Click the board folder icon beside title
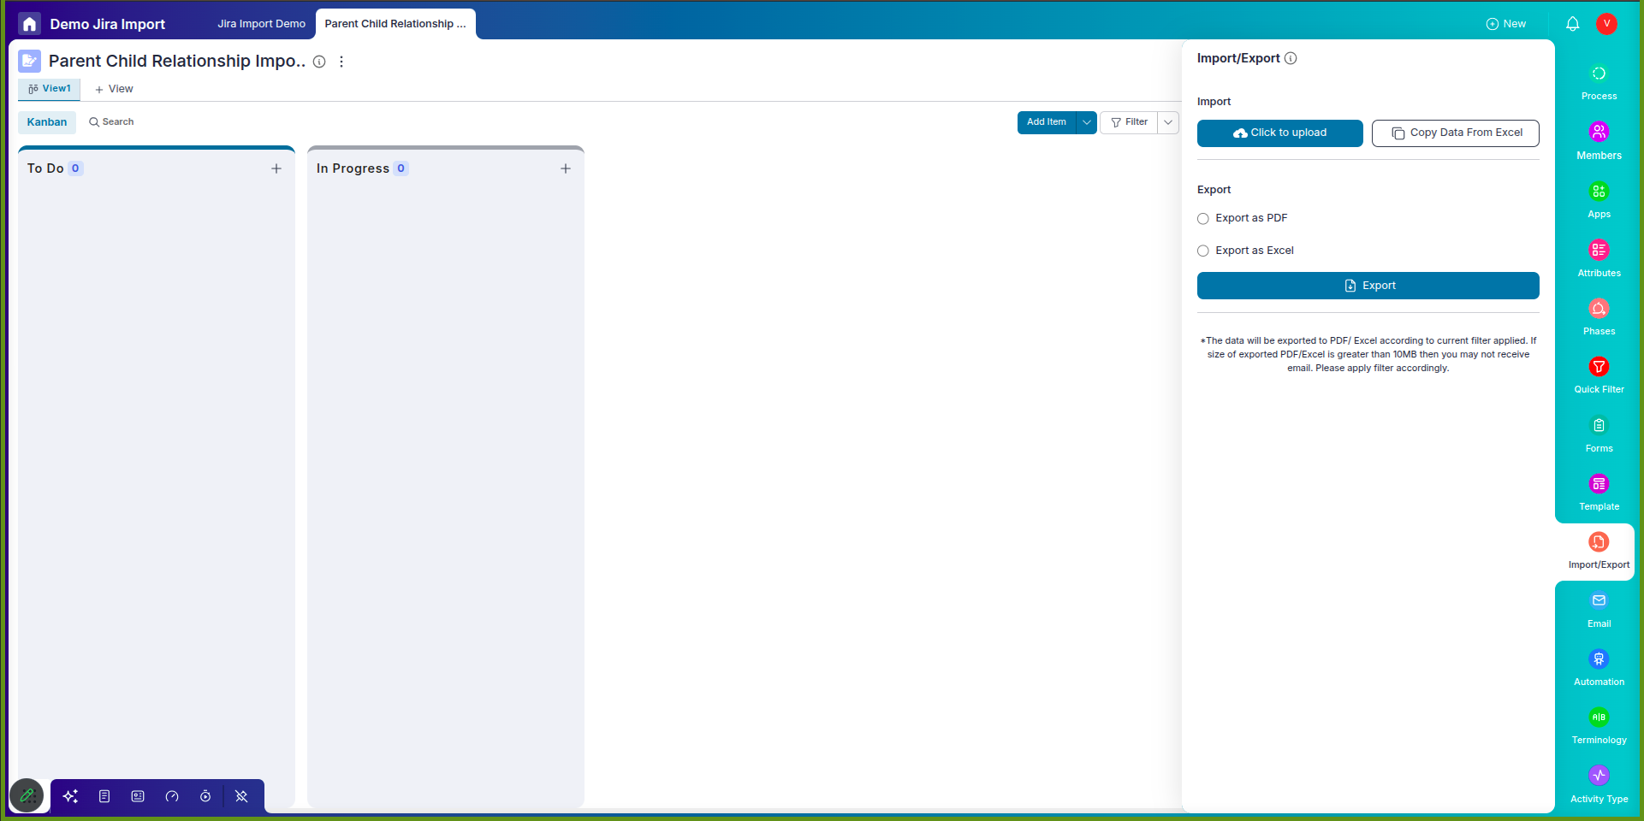This screenshot has height=821, width=1644. pos(29,62)
